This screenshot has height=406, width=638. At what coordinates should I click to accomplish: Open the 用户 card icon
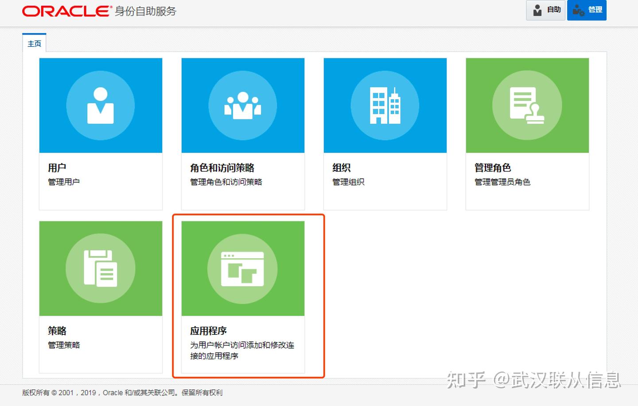(x=101, y=106)
